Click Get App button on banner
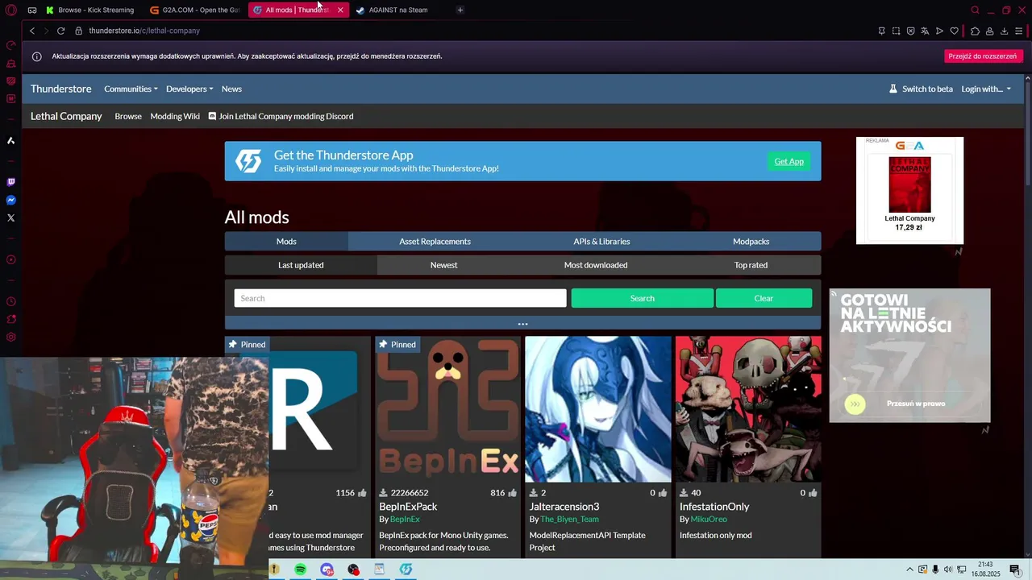Image resolution: width=1032 pixels, height=580 pixels. tap(789, 161)
